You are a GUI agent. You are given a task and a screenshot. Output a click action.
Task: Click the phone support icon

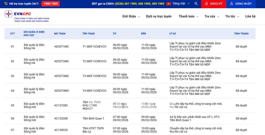pos(6,4)
